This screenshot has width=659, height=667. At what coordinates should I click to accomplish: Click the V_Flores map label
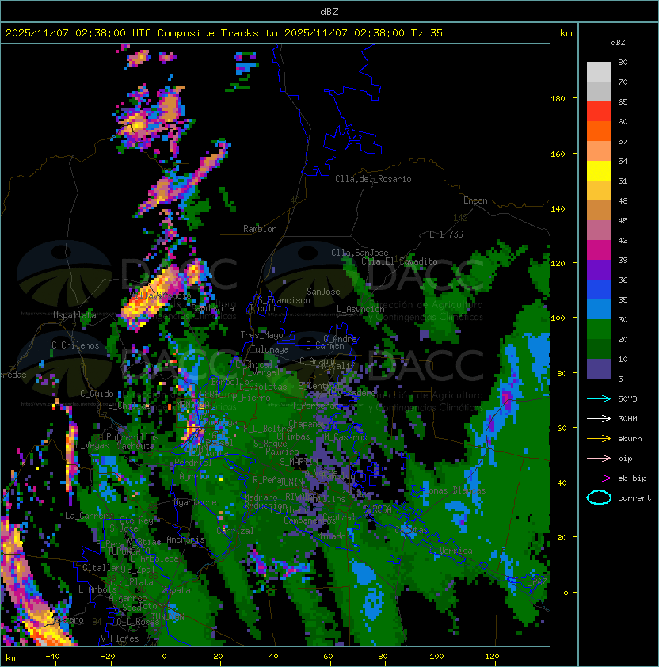(120, 638)
